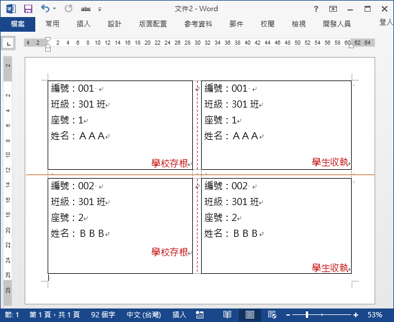394x322 pixels.
Task: Click text 編號：001 in top-left box
Action: point(72,88)
